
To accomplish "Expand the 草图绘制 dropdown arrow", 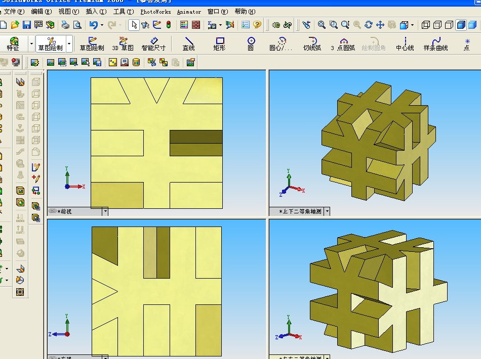I will tap(69, 44).
